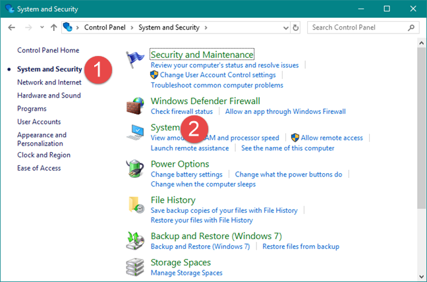This screenshot has height=282, width=427.
Task: Open Appearance and Personalization category
Action: tap(42, 139)
